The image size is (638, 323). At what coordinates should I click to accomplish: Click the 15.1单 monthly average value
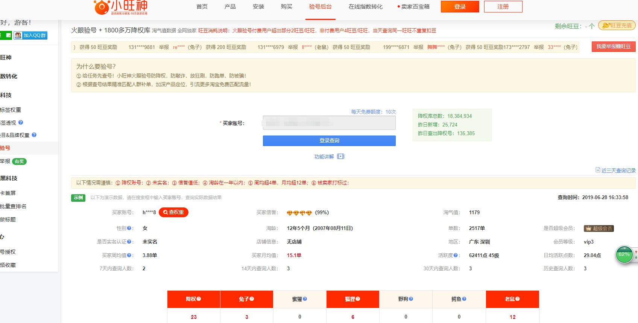pyautogui.click(x=294, y=255)
